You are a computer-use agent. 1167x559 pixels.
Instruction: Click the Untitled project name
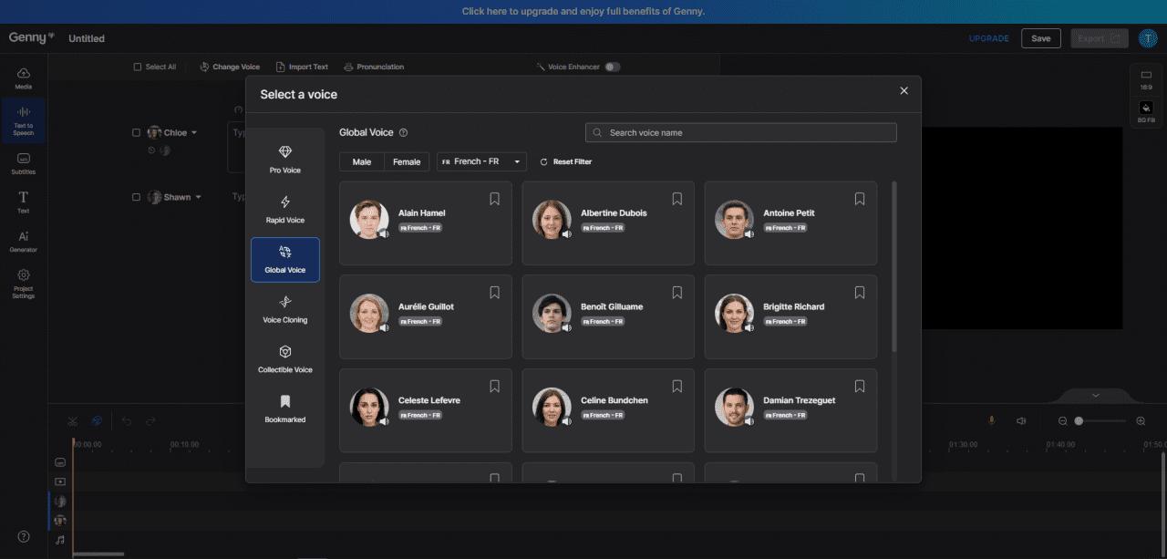pyautogui.click(x=87, y=38)
